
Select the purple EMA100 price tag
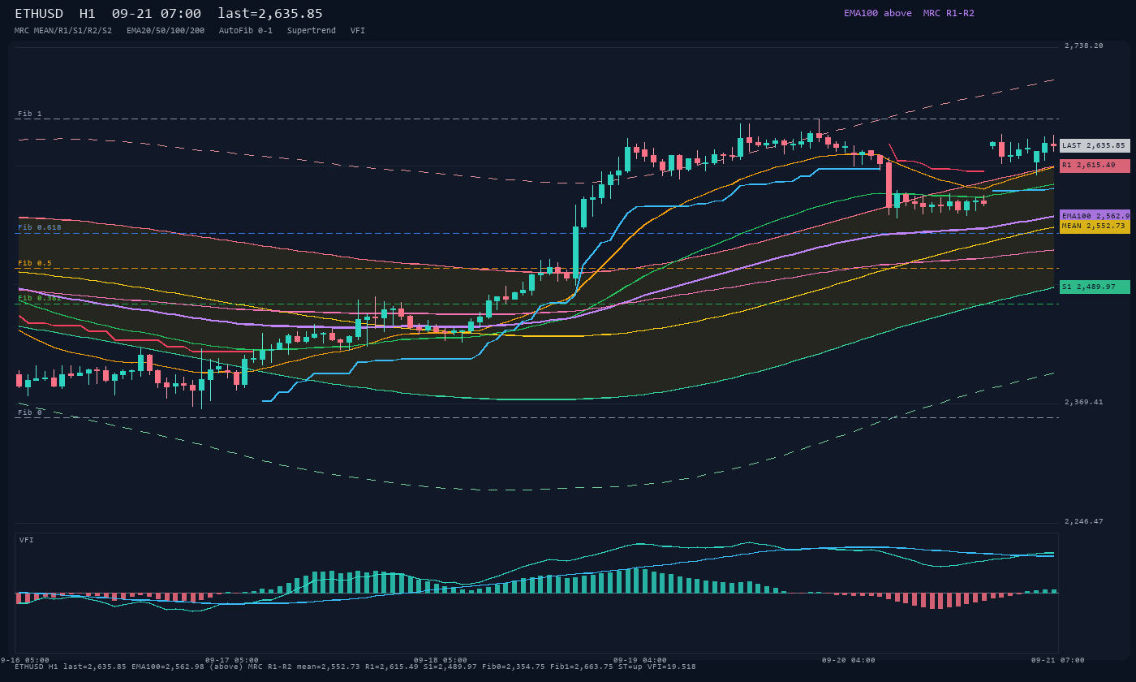[x=1095, y=216]
